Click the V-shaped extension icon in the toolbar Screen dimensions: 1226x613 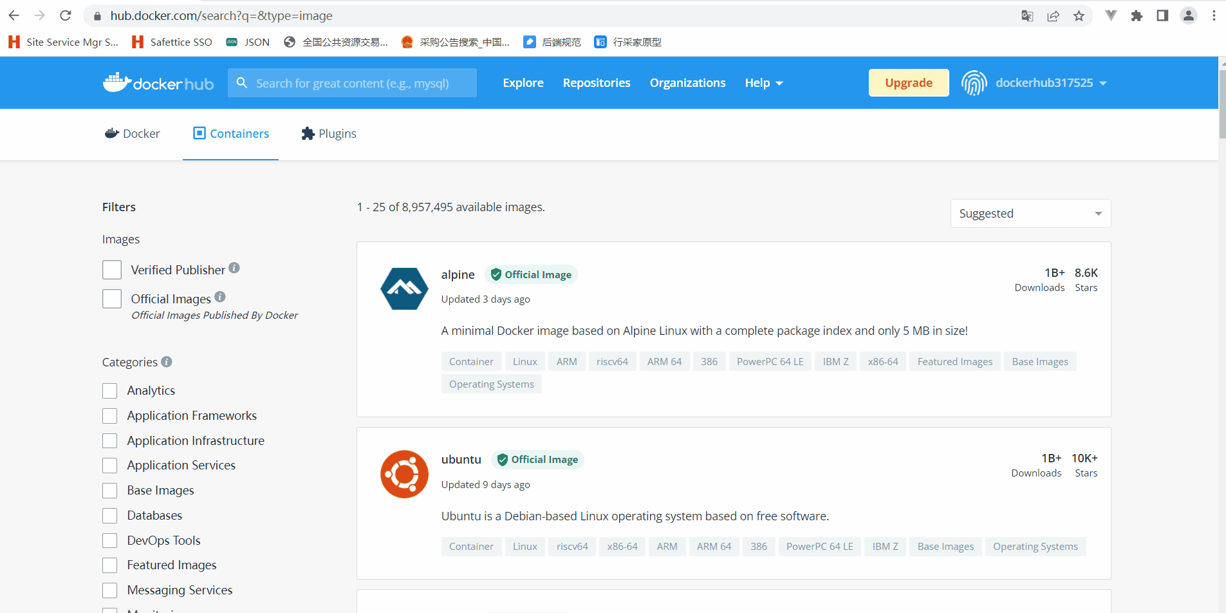click(x=1111, y=15)
